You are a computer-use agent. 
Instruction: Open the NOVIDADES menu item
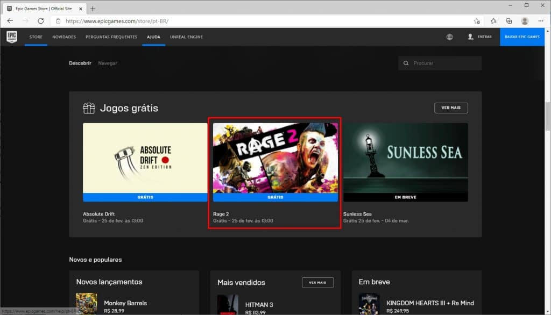[x=64, y=37]
